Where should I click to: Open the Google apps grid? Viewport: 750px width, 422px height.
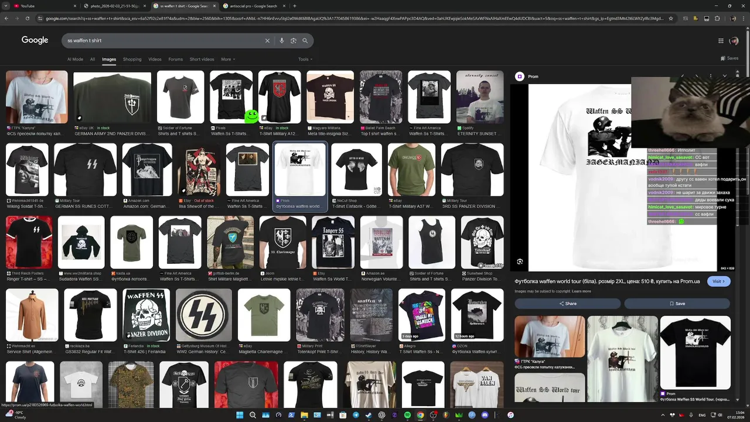(x=721, y=40)
